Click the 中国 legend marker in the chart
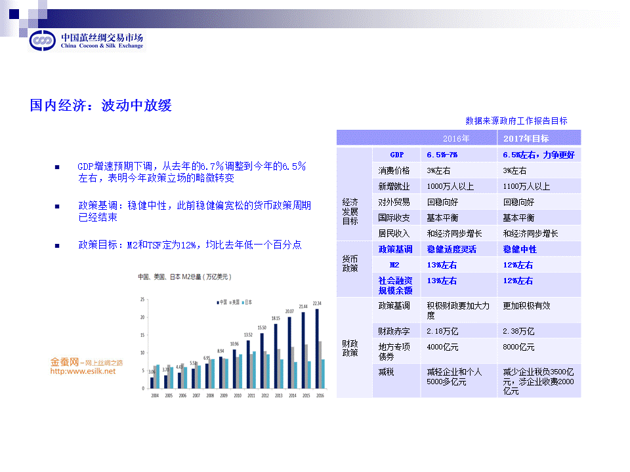This screenshot has width=630, height=472. [x=218, y=302]
